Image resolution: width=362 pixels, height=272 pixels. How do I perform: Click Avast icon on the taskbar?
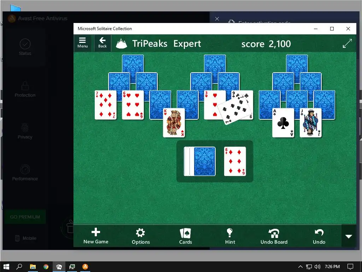[85, 267]
